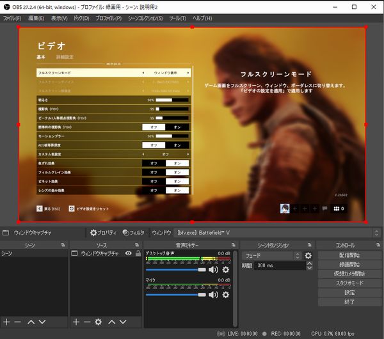The height and width of the screenshot is (339, 384).
Task: Pop out the コントロール dock panel
Action: [378, 245]
